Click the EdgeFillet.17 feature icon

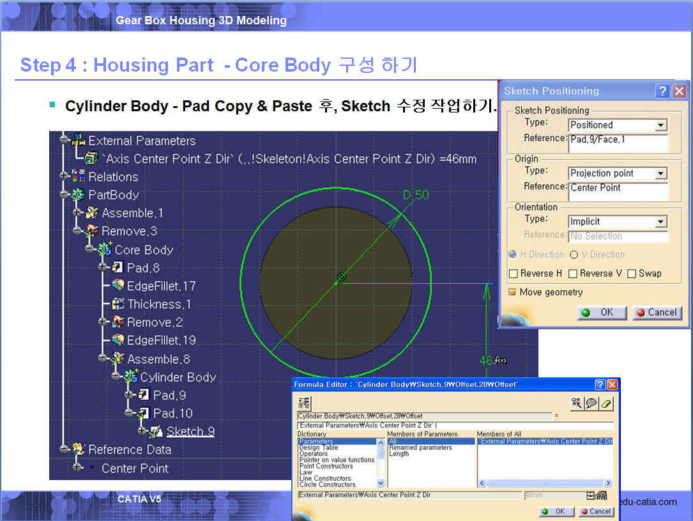(x=118, y=286)
